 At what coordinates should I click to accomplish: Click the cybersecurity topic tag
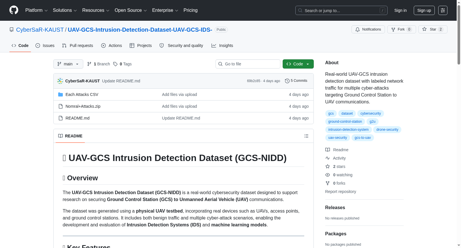(371, 113)
